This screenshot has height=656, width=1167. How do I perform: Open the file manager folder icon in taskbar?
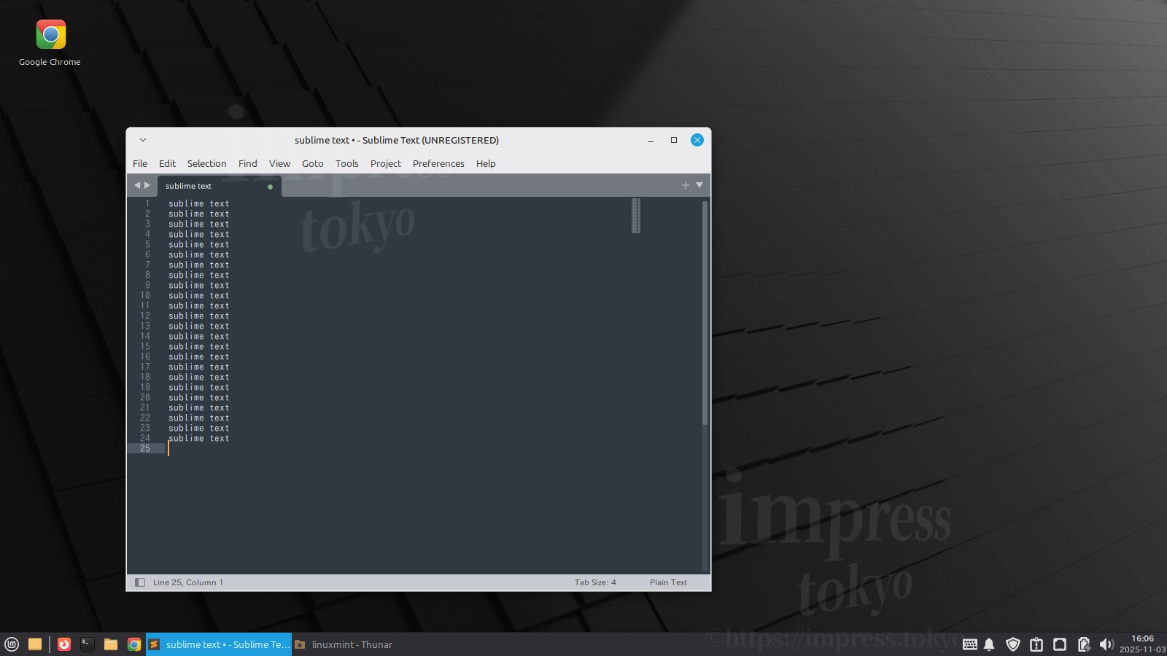(x=111, y=644)
